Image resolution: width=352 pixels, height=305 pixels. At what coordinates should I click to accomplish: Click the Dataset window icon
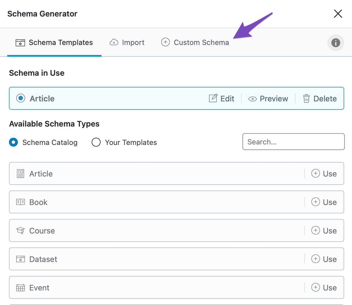pyautogui.click(x=20, y=259)
